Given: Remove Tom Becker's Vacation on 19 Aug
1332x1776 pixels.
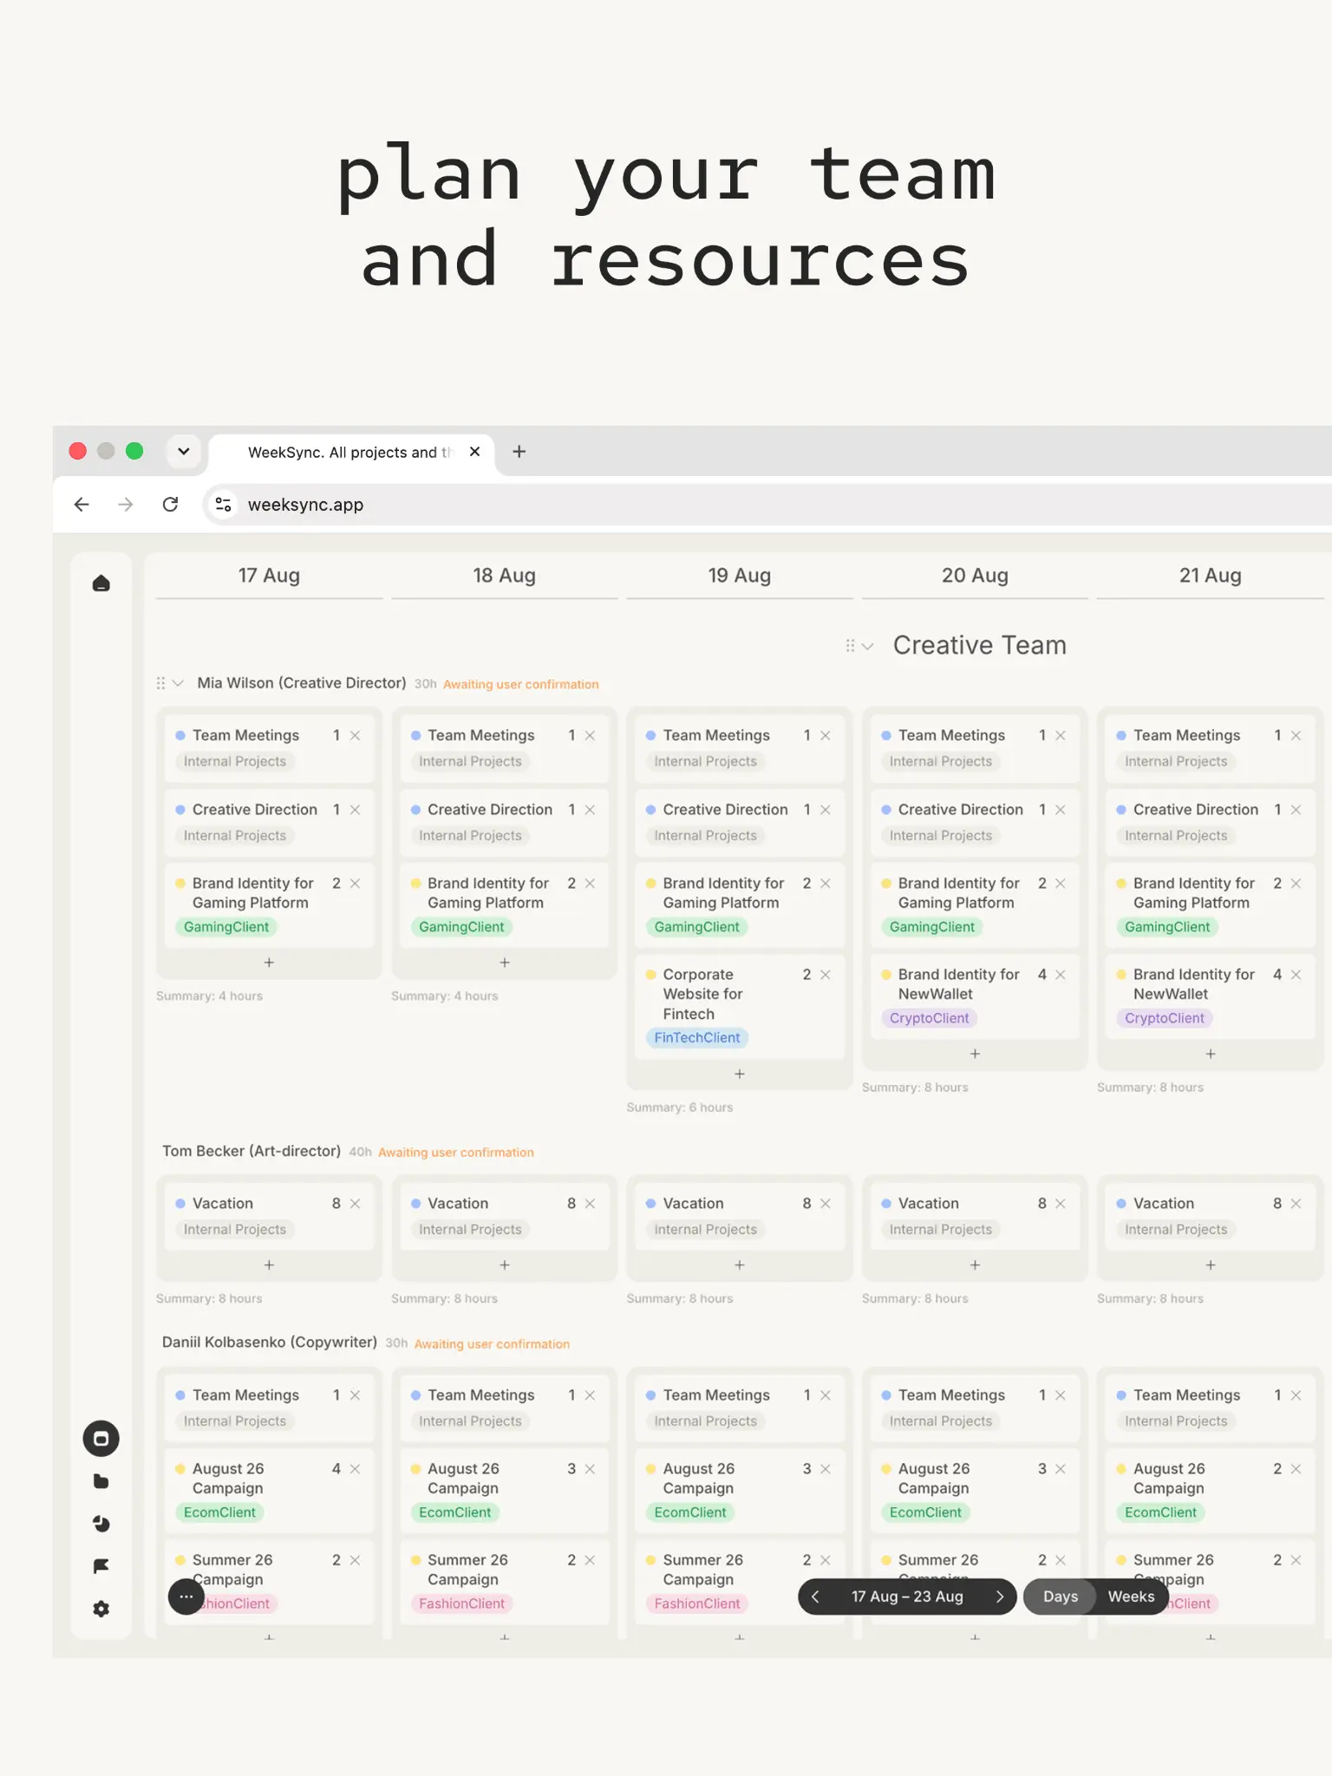Looking at the screenshot, I should tap(826, 1204).
